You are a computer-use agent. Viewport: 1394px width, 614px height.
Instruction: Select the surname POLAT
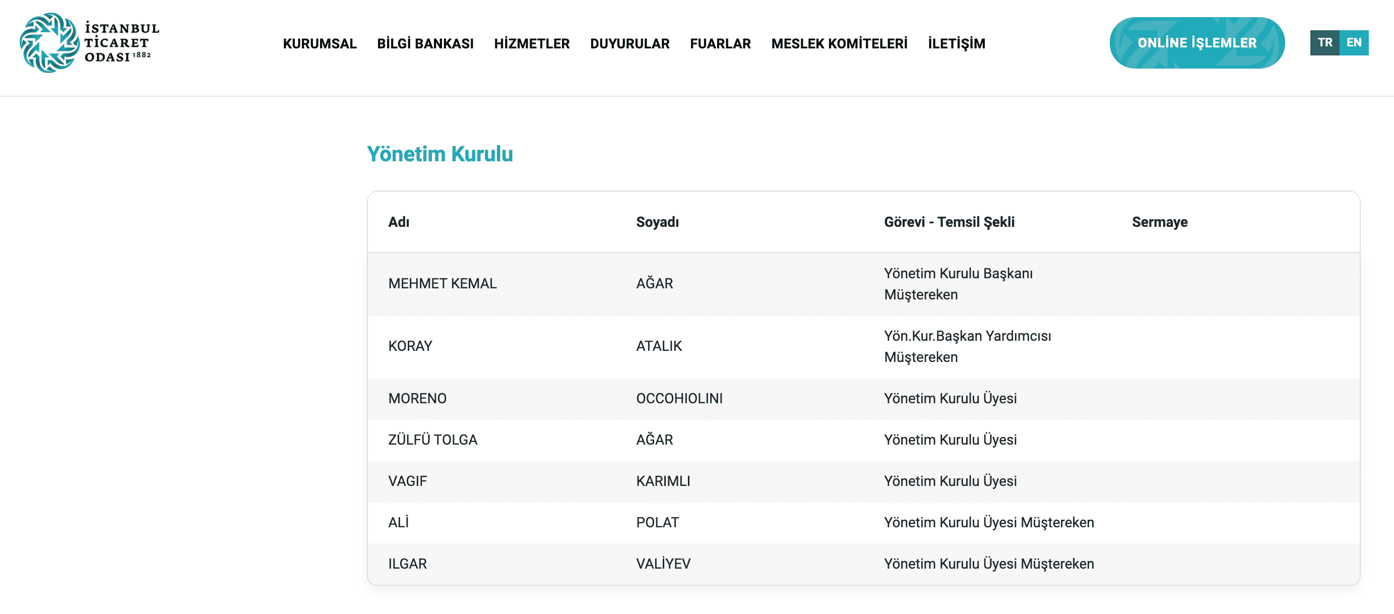(657, 522)
